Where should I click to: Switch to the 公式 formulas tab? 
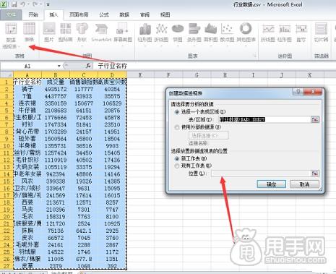[x=104, y=14]
